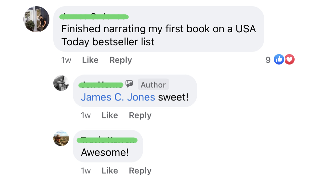Image resolution: width=318 pixels, height=181 pixels.
Task: Like the USA Today bestseller comment
Action: pos(90,60)
